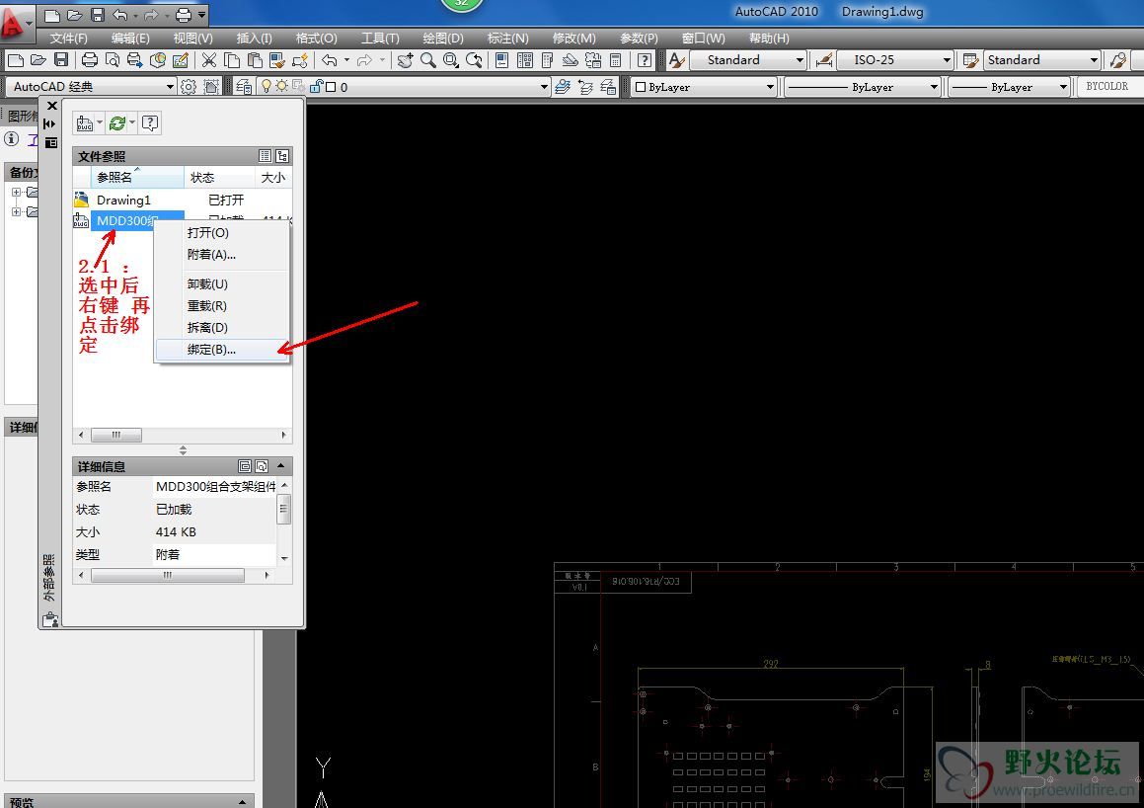The image size is (1144, 808).
Task: Select the Zoom Realtime magnifier
Action: point(428,60)
